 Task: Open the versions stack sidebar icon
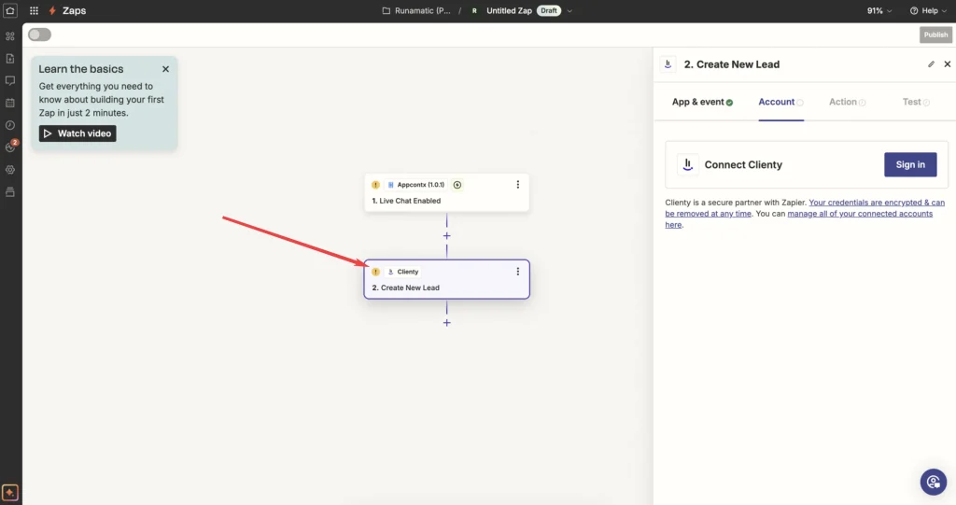pos(10,192)
